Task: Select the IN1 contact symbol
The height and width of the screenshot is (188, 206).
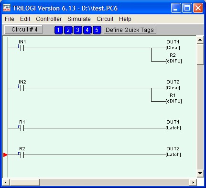Action: 22,48
